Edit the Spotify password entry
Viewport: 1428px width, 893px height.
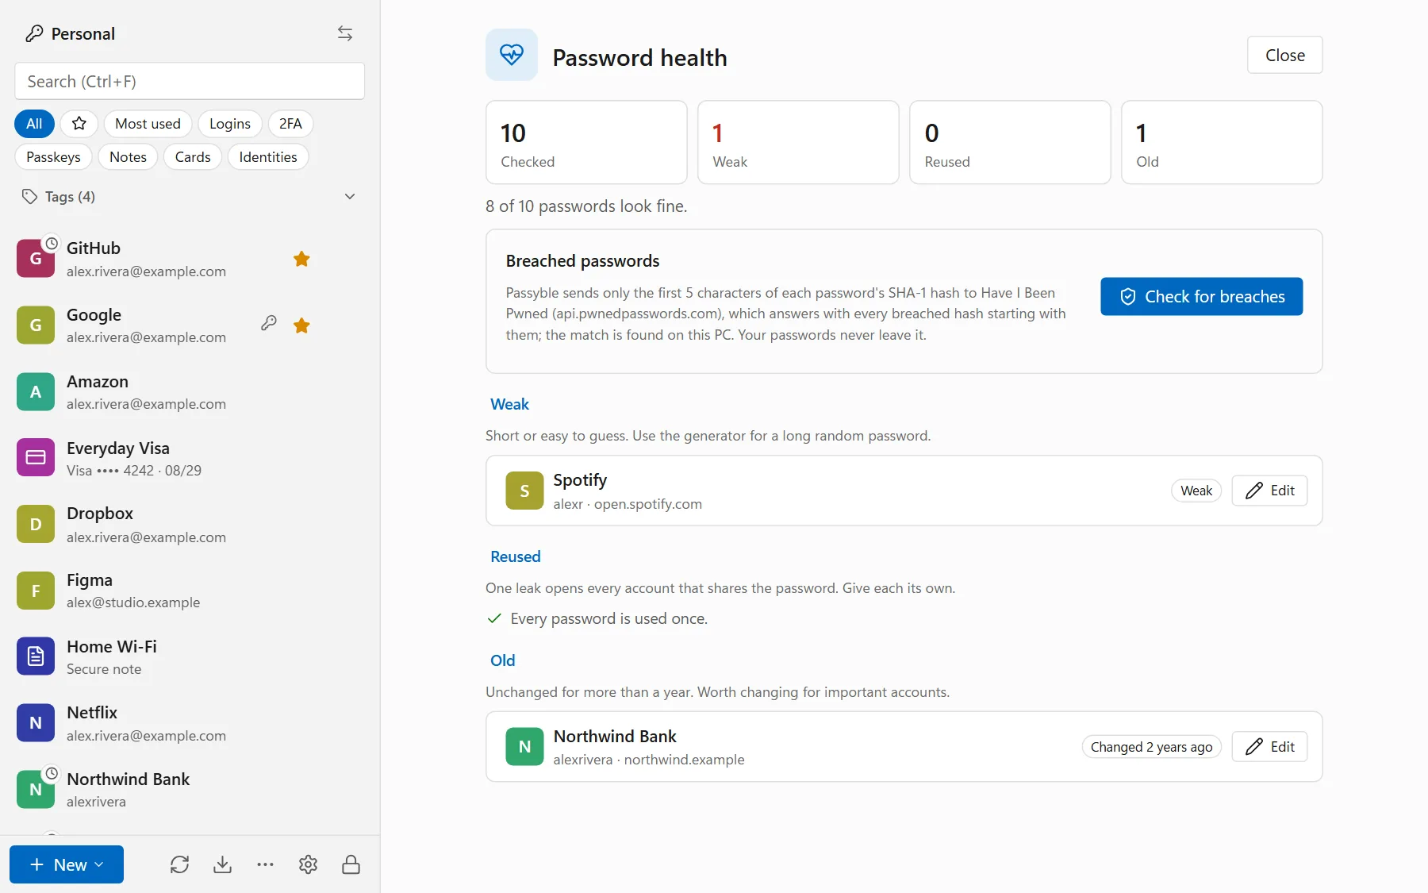click(x=1269, y=491)
